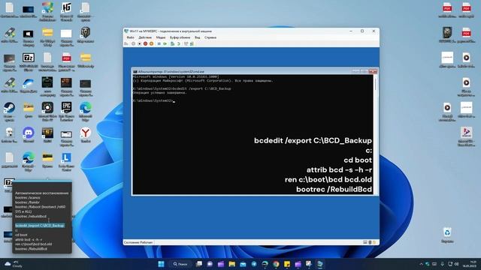Click 'Состояние: Работает' in VM status bar
The width and height of the screenshot is (481, 270).
coord(138,242)
